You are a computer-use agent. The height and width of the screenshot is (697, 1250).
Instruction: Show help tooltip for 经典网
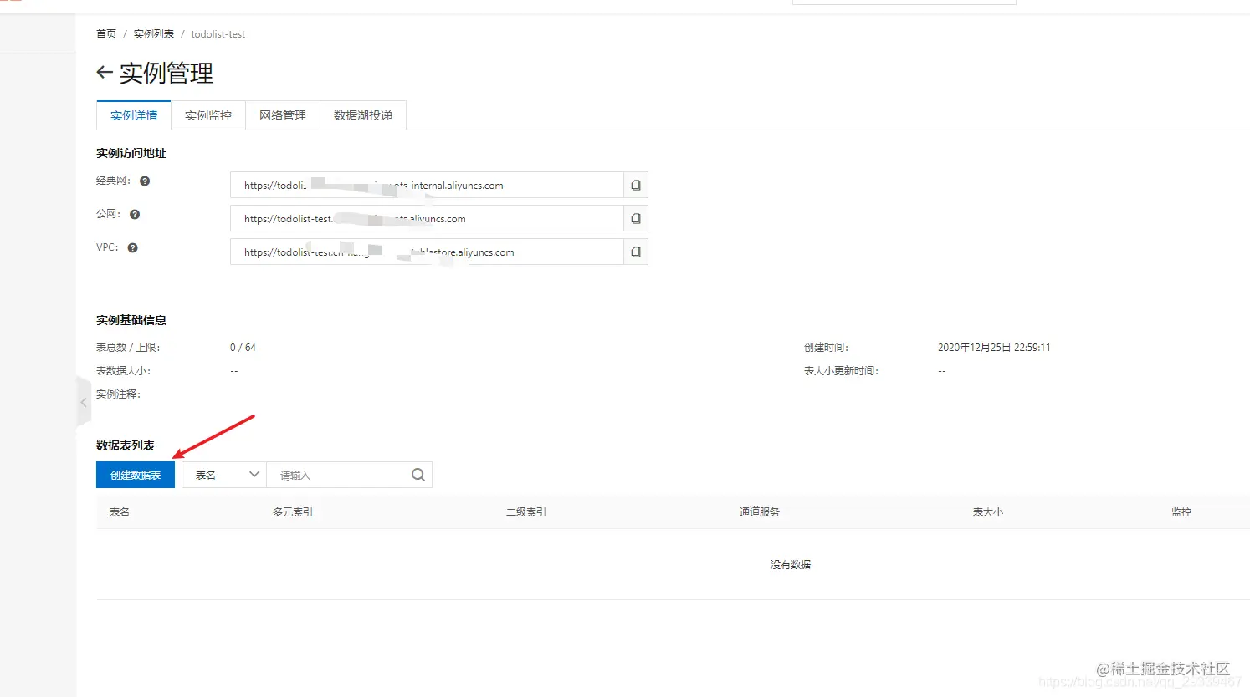click(x=145, y=181)
